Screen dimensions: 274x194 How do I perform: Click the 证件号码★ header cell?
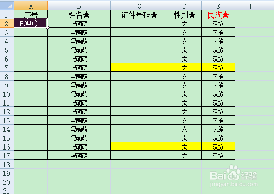[139, 15]
